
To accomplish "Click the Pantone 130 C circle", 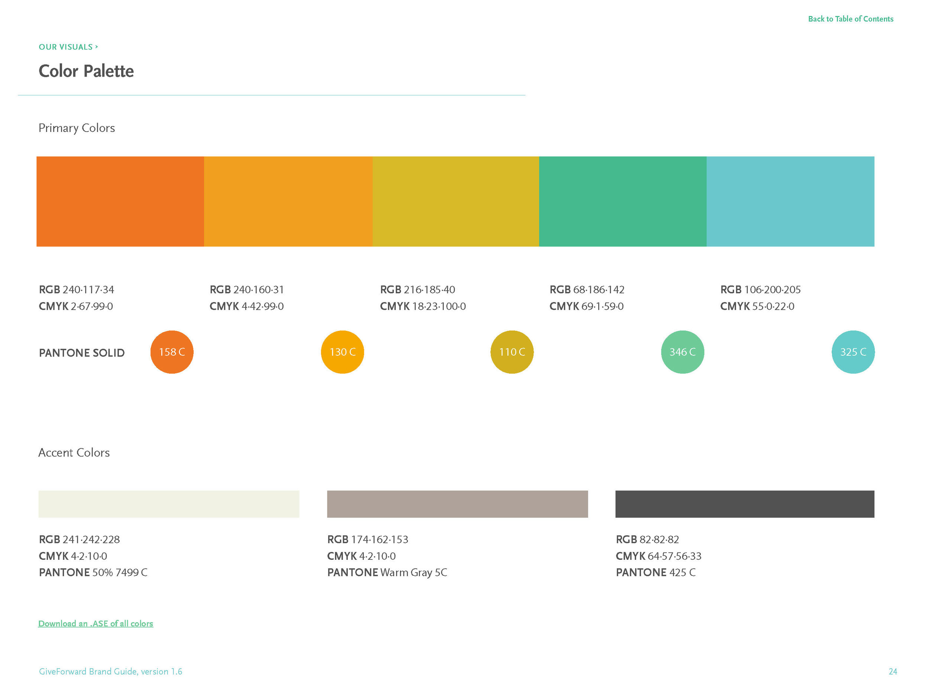I will 342,352.
